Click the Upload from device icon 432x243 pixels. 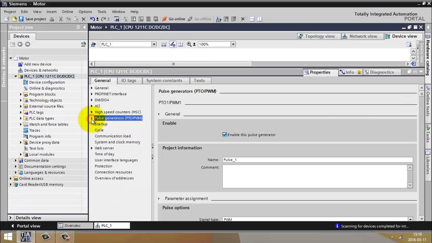pos(141,19)
